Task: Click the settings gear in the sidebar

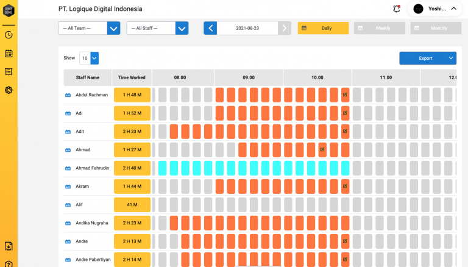Action: (9, 90)
